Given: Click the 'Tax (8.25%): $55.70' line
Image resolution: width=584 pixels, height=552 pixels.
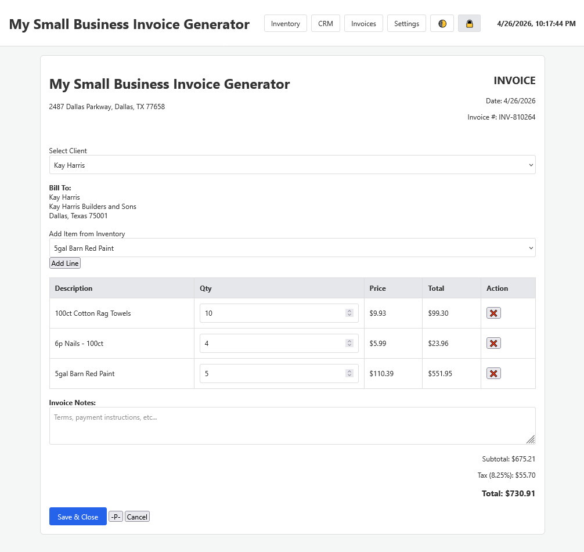Looking at the screenshot, I should click(x=506, y=475).
